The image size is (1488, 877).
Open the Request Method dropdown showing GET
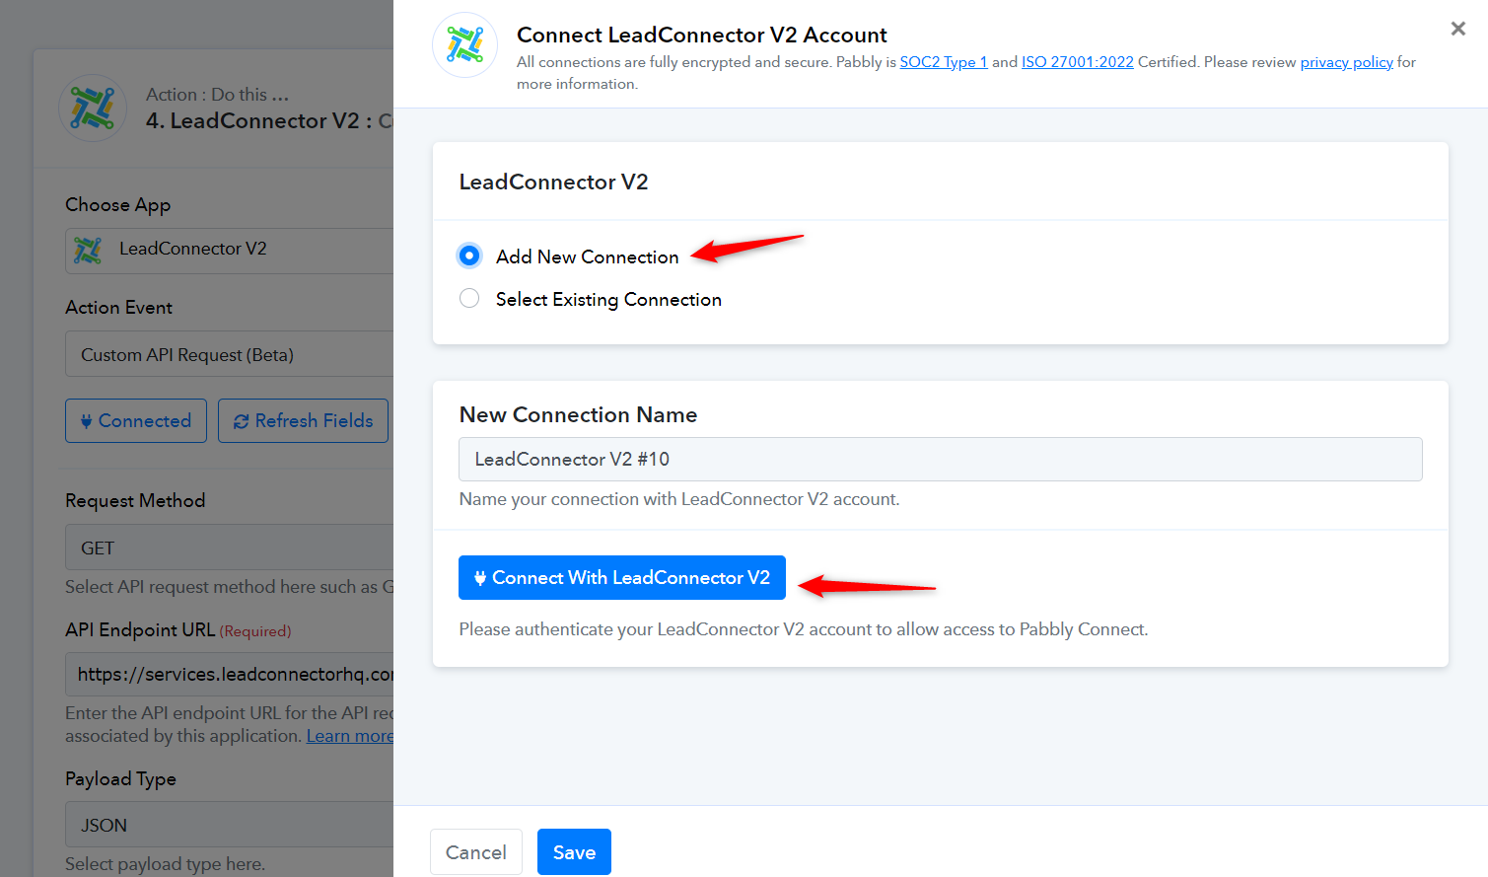(x=230, y=548)
